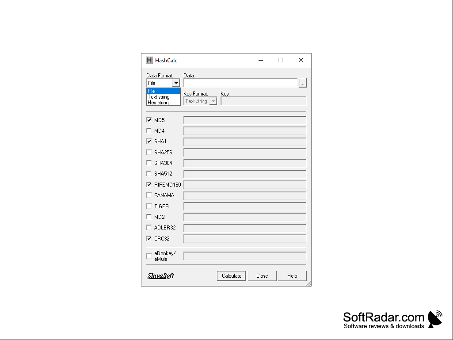453x340 pixels.
Task: Open Help with the Help button
Action: [x=292, y=276]
